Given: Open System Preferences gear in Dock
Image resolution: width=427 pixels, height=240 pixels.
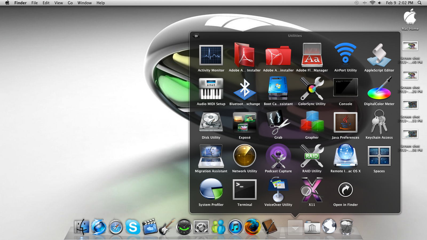Looking at the screenshot, I should pyautogui.click(x=201, y=227).
